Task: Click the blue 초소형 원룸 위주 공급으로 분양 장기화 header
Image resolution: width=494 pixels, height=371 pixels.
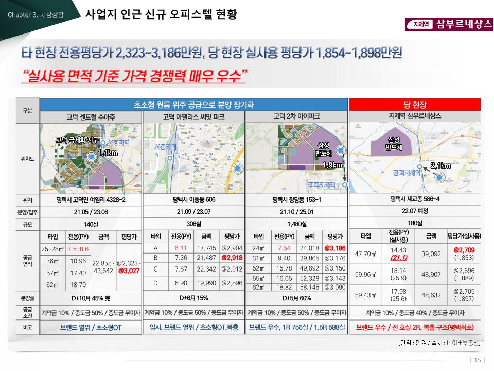Action: [193, 104]
